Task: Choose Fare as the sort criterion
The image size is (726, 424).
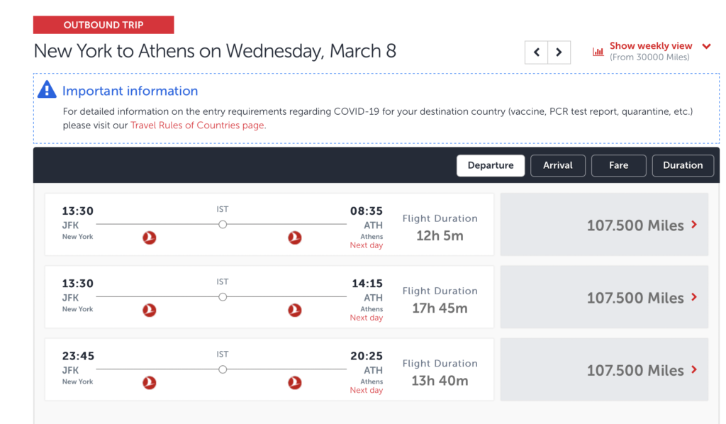Action: pyautogui.click(x=618, y=165)
